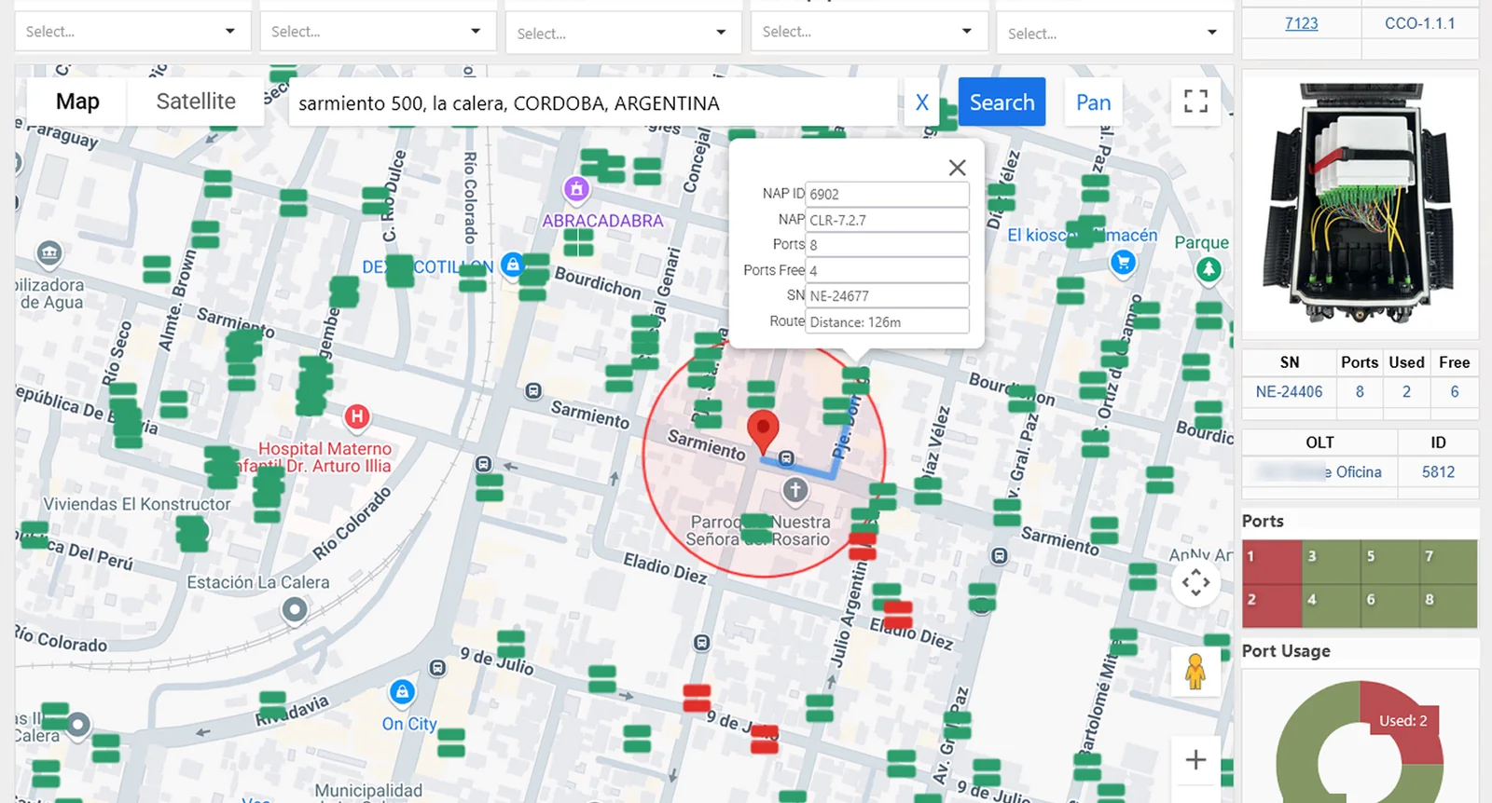Open the 7123 link
Screen dimensions: 1492x803
[1301, 23]
